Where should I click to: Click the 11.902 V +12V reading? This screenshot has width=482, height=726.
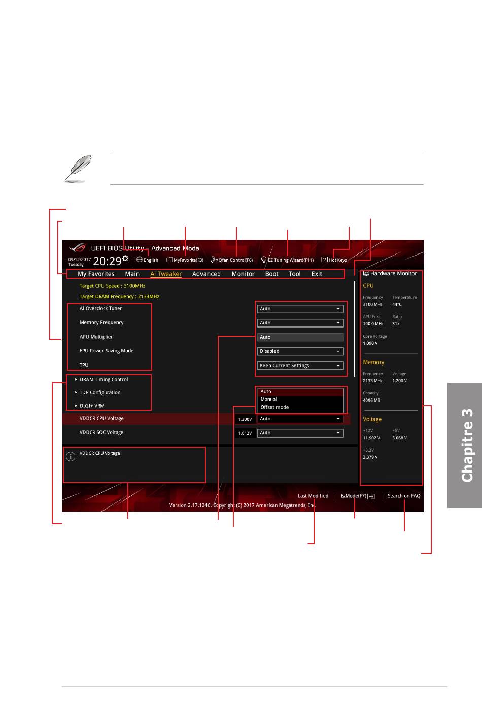(371, 438)
